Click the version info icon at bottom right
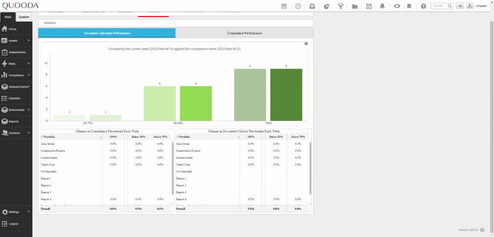Viewport: 494px width, 237px height. tap(482, 230)
